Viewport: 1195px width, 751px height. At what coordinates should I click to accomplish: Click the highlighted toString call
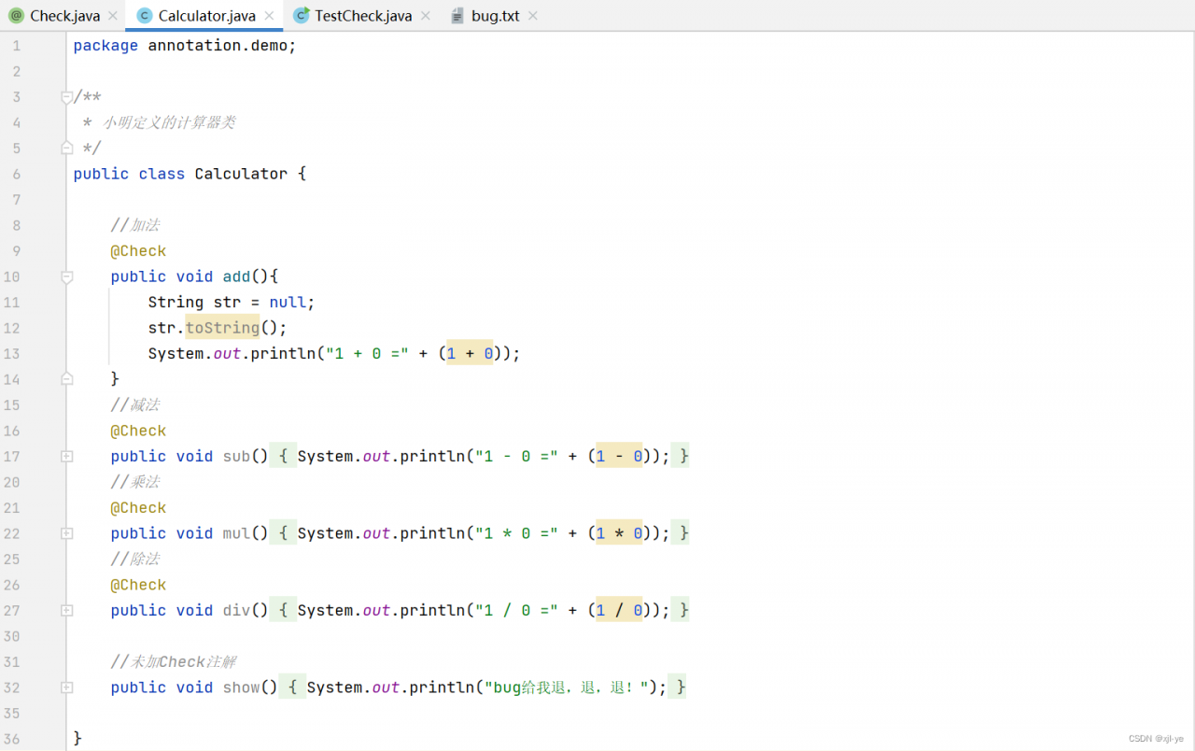click(222, 328)
